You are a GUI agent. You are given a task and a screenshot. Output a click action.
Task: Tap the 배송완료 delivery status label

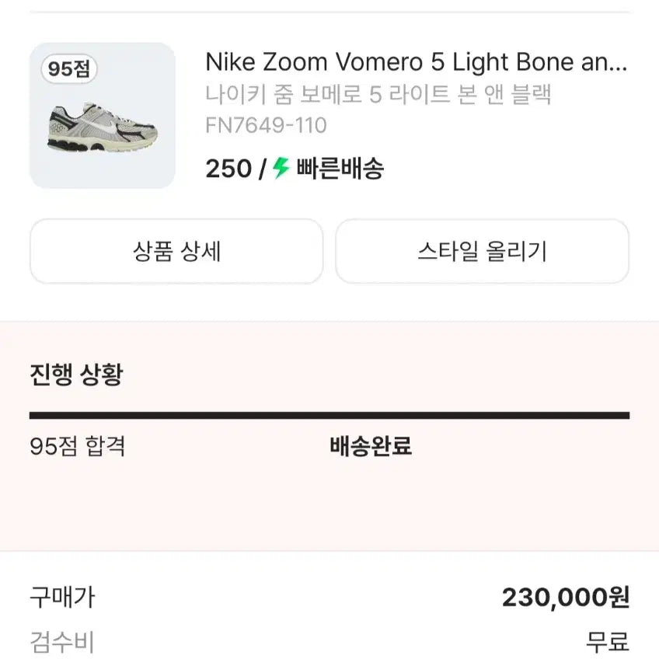369,447
